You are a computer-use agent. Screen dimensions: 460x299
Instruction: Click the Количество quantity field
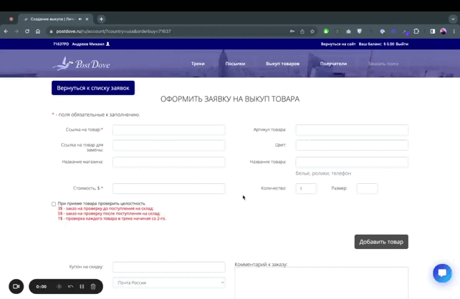(306, 189)
